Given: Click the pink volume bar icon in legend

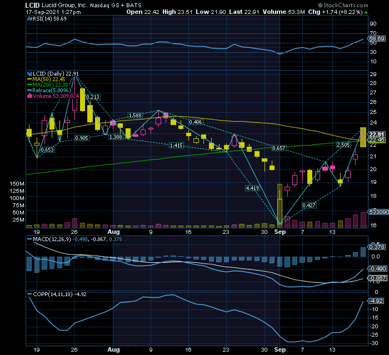Looking at the screenshot, I should (29, 96).
